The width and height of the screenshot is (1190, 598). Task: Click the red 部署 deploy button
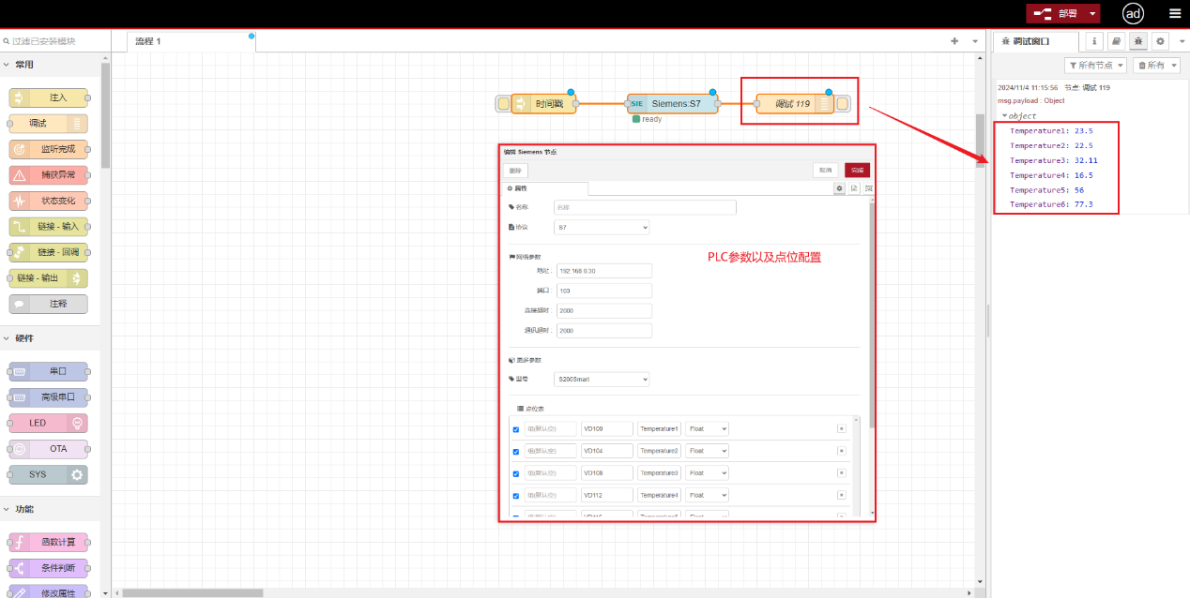pos(1058,13)
